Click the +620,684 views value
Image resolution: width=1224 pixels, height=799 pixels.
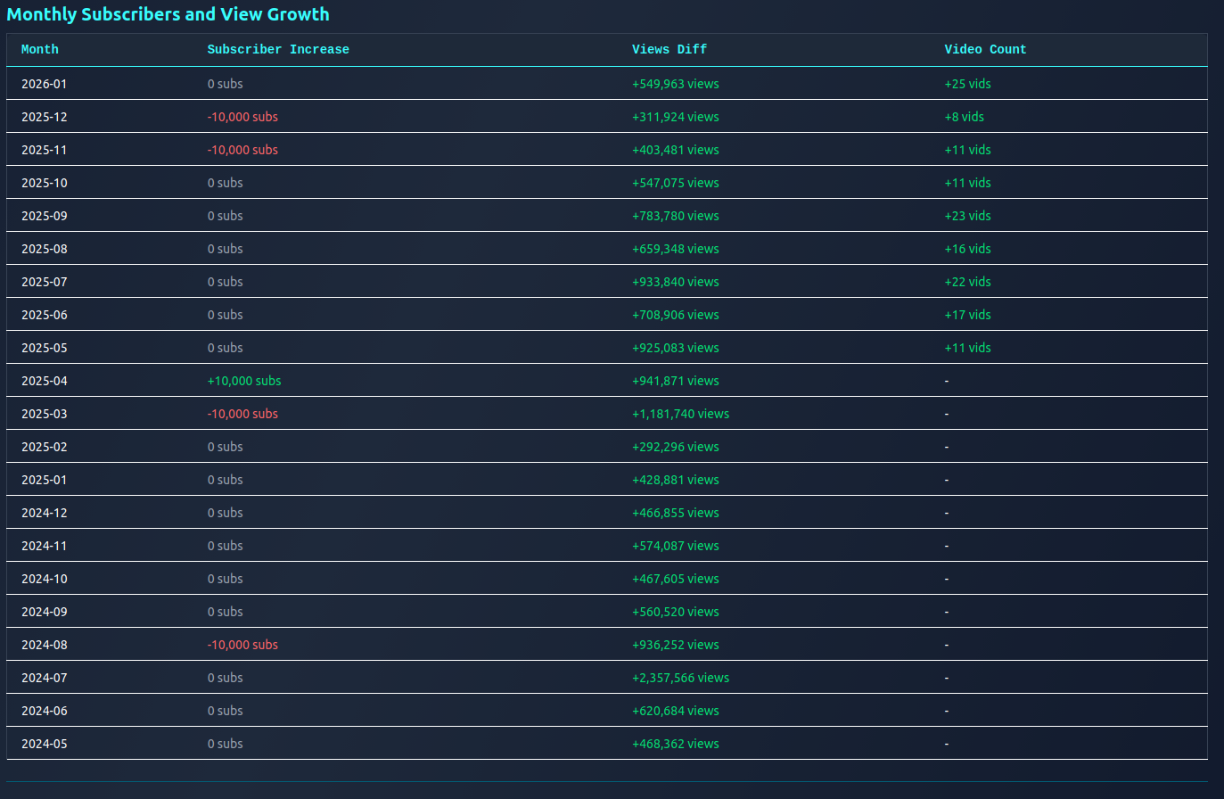pyautogui.click(x=676, y=711)
